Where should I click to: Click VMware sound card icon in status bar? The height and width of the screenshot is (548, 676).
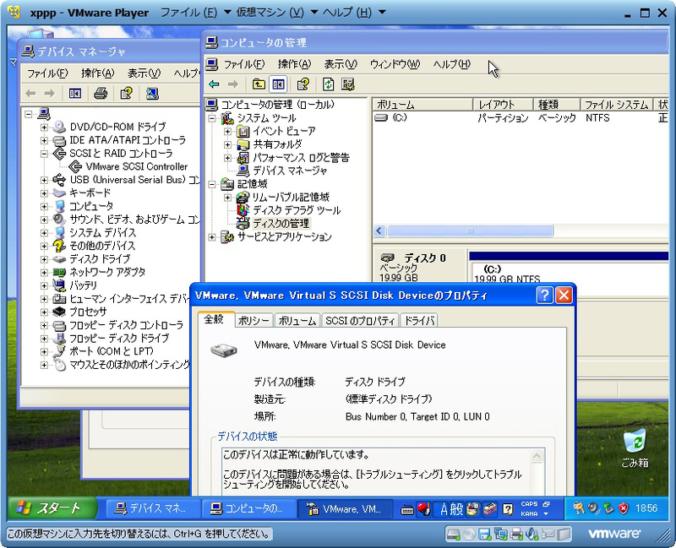click(532, 534)
